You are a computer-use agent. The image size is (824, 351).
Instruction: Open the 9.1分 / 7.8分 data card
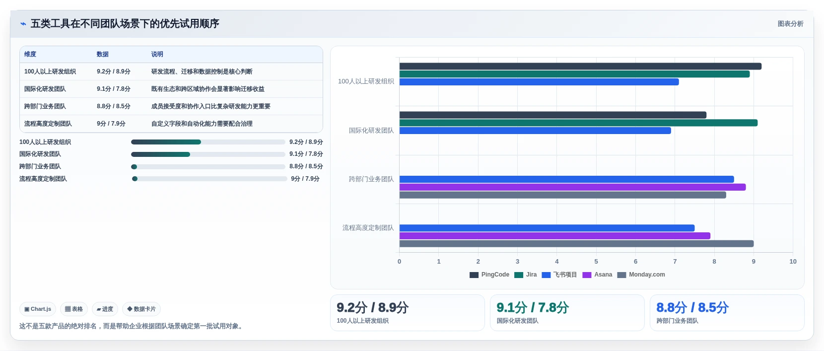click(x=567, y=313)
